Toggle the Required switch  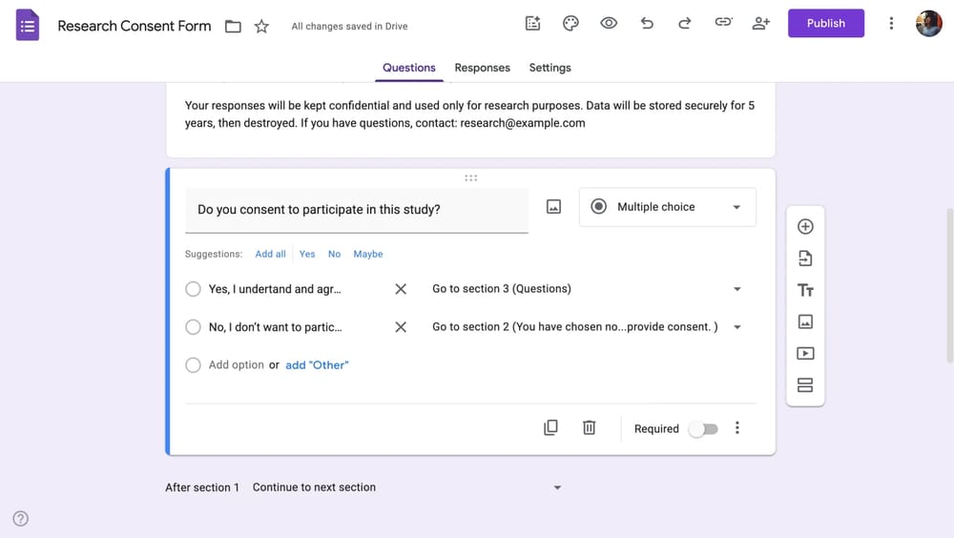pos(704,429)
